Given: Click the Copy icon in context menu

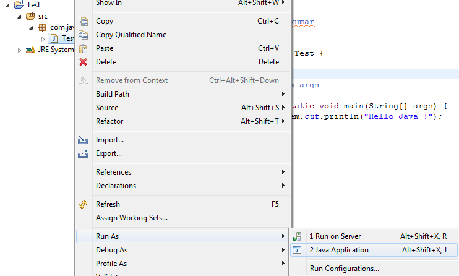Looking at the screenshot, I should pyautogui.click(x=83, y=21).
